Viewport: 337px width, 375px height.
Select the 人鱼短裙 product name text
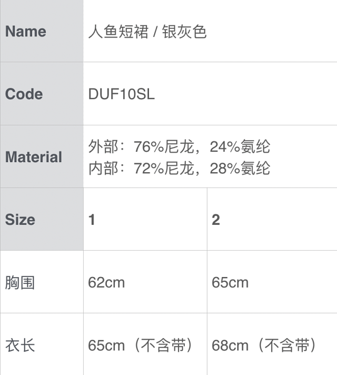pos(117,32)
